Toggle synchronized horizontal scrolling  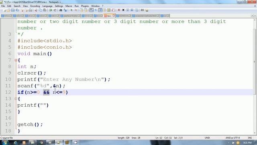pyautogui.click(x=86, y=10)
